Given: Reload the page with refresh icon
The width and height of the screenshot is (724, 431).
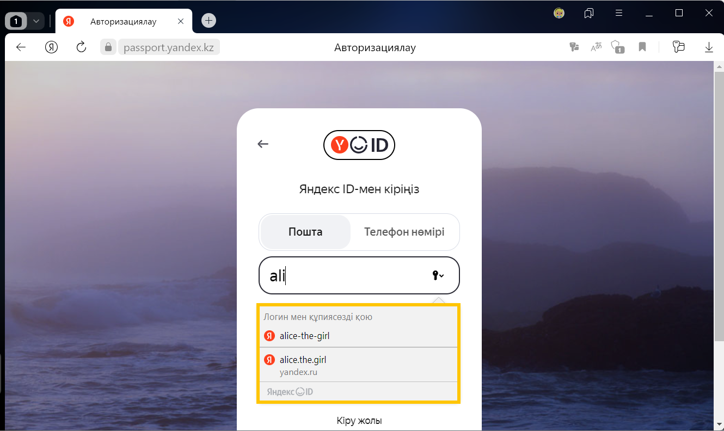Looking at the screenshot, I should point(82,47).
